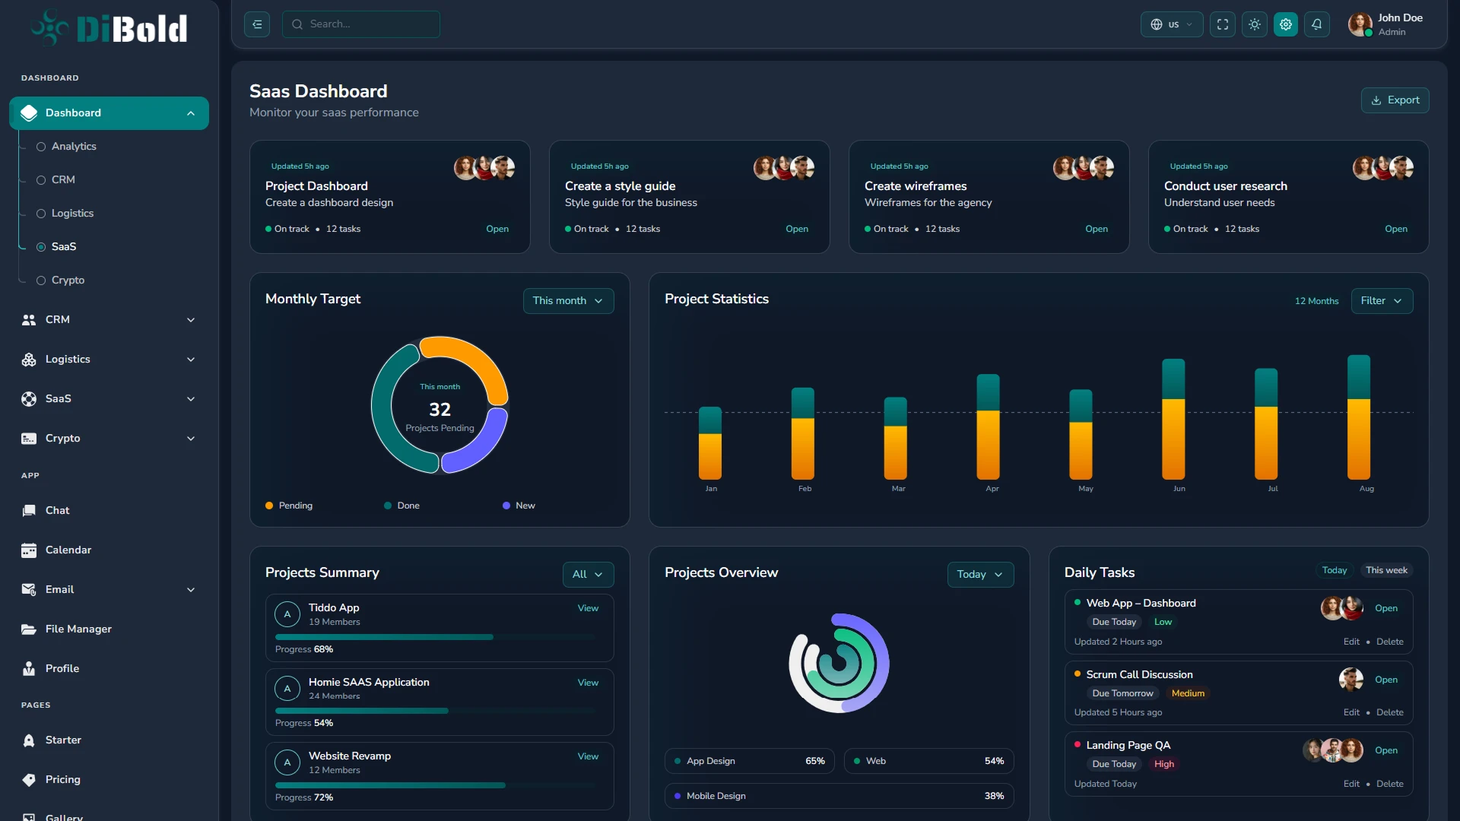This screenshot has height=821, width=1460.
Task: Select the SaaS sub-item under Dashboard
Action: click(x=57, y=247)
